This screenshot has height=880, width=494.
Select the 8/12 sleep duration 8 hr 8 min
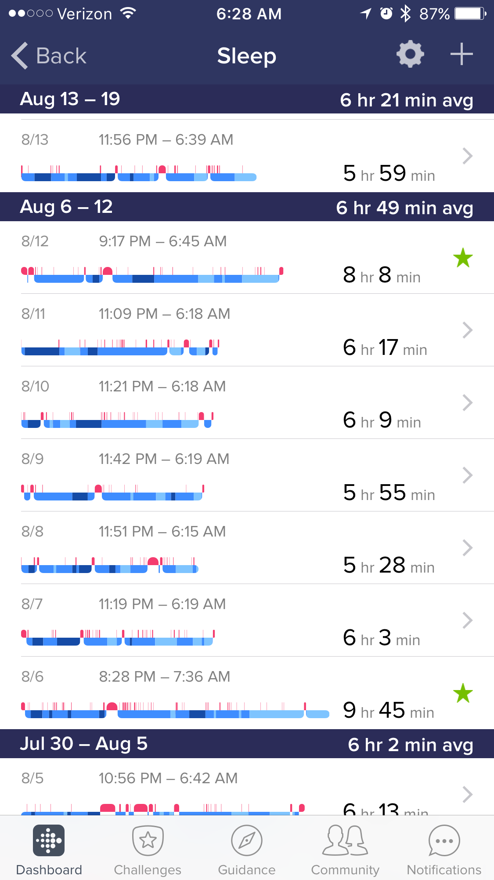pos(382,275)
